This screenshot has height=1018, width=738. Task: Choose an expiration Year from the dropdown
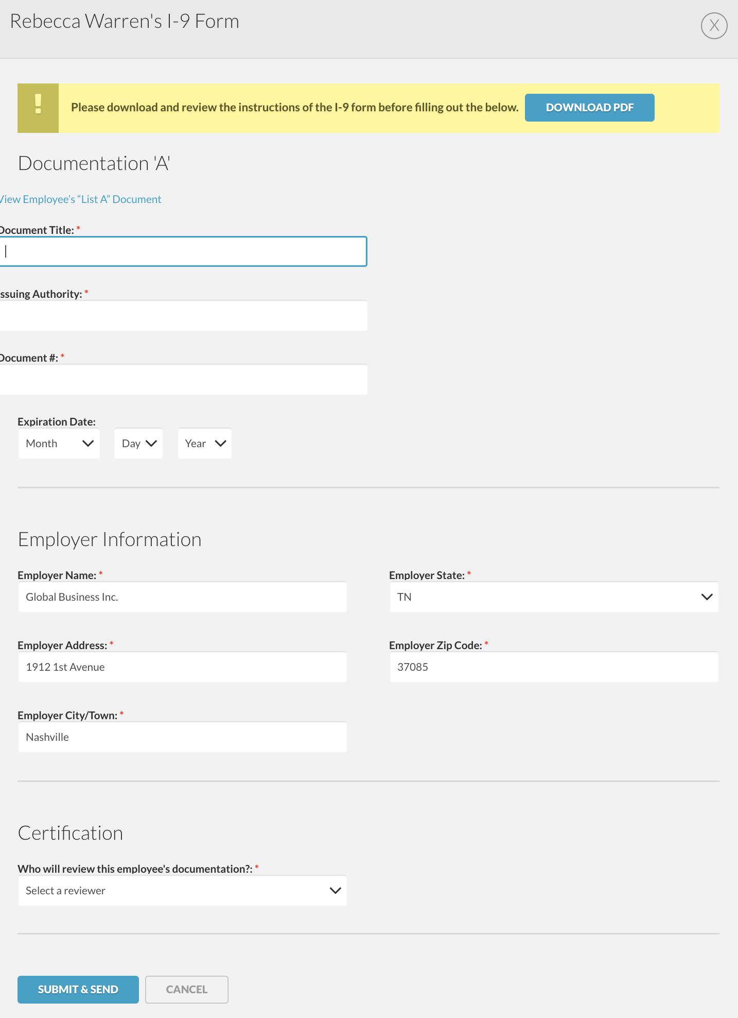pos(205,444)
